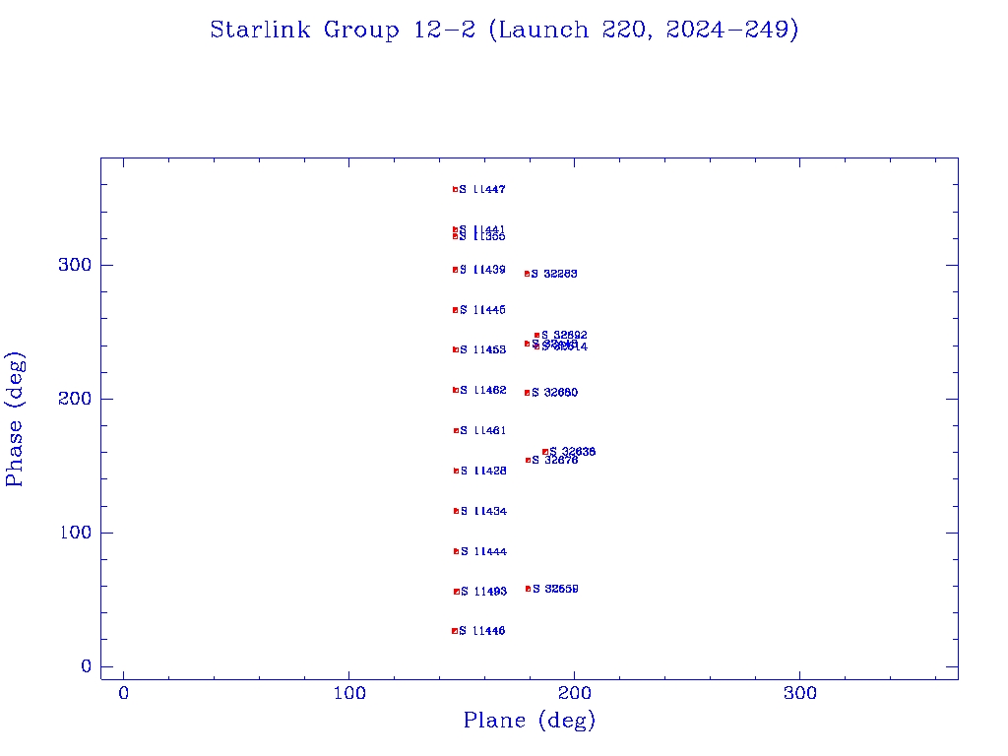The height and width of the screenshot is (756, 1008).
Task: Click the S 32659 data label
Action: point(555,589)
